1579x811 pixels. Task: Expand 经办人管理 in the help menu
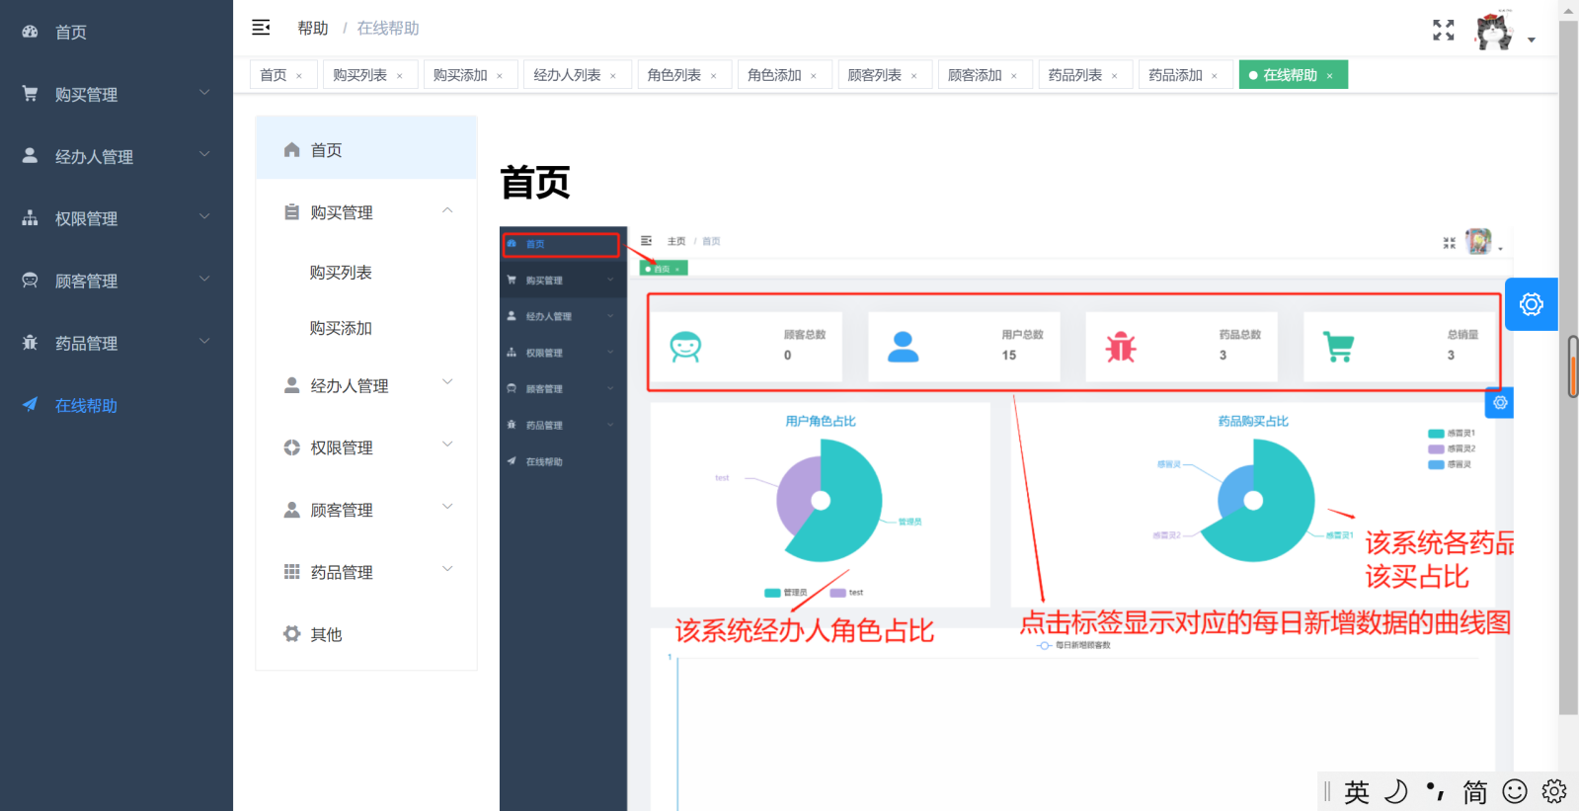(x=447, y=383)
